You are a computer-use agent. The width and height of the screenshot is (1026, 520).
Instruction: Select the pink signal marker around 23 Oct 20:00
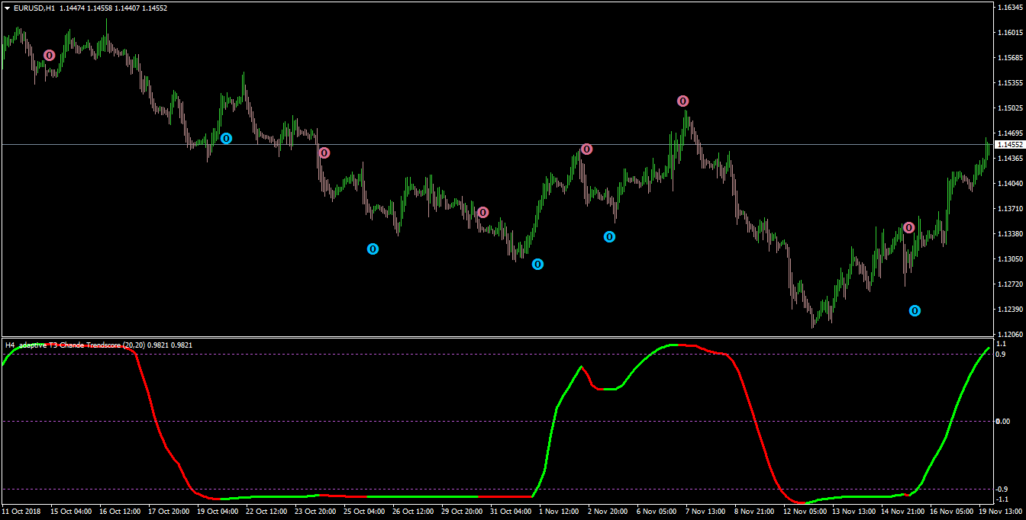tap(324, 152)
